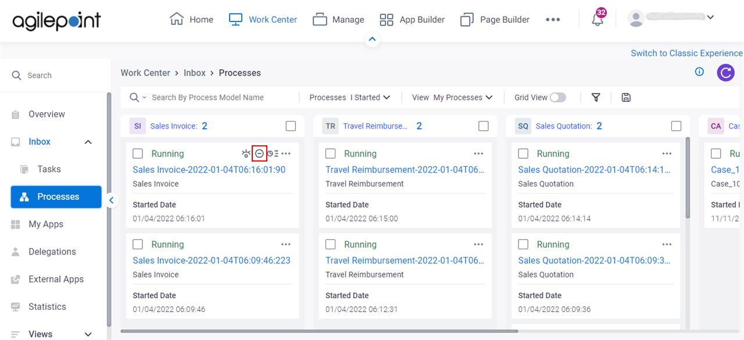Open notifications bell with 32 badge
744x340 pixels.
[x=598, y=18]
